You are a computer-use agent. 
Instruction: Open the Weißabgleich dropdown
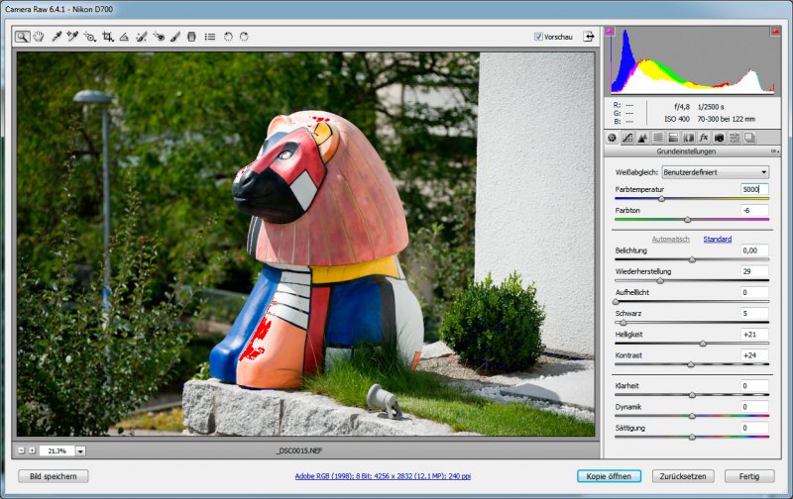(715, 172)
